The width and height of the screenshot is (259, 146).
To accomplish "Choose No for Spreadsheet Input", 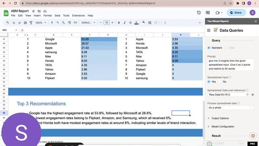I will pyautogui.click(x=220, y=82).
